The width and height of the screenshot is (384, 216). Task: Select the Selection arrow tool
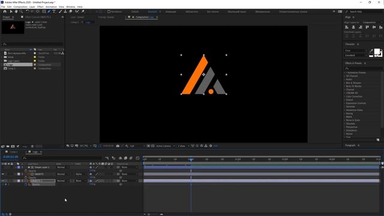11,11
